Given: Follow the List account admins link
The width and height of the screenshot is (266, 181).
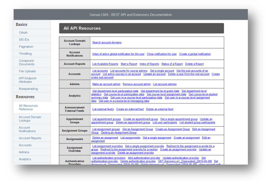Looking at the screenshot, I should tap(165, 84).
